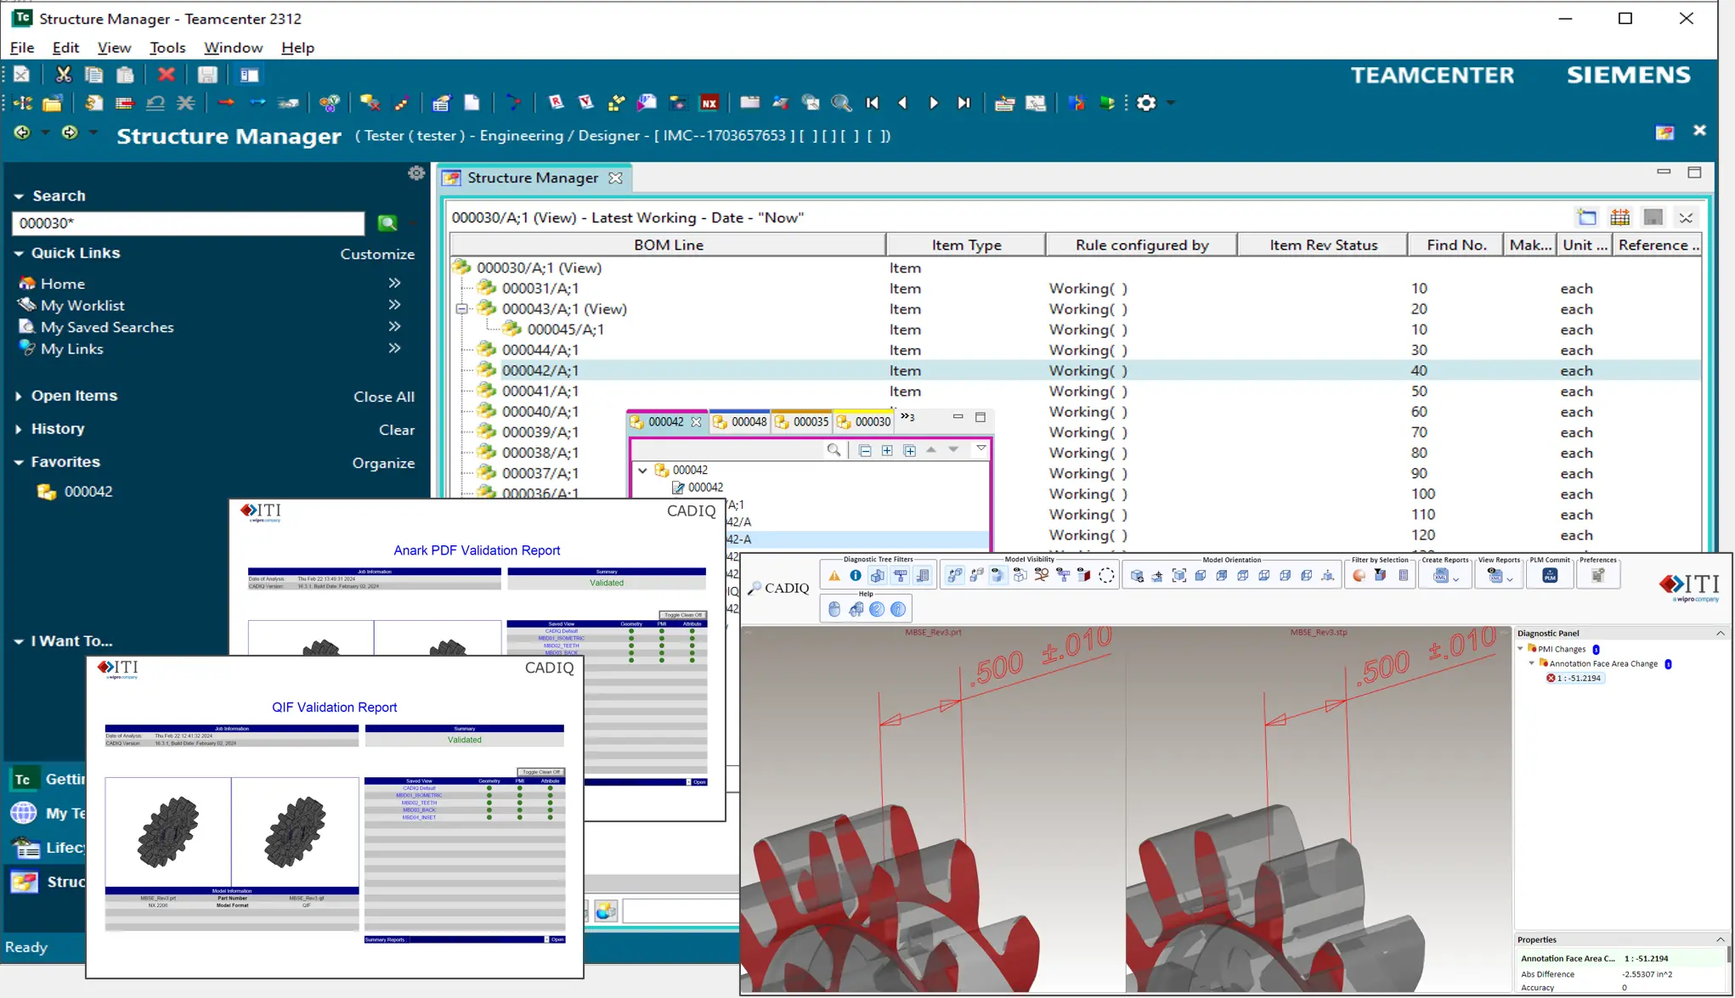Click the CADIQ warning triangle filter icon

tap(834, 576)
